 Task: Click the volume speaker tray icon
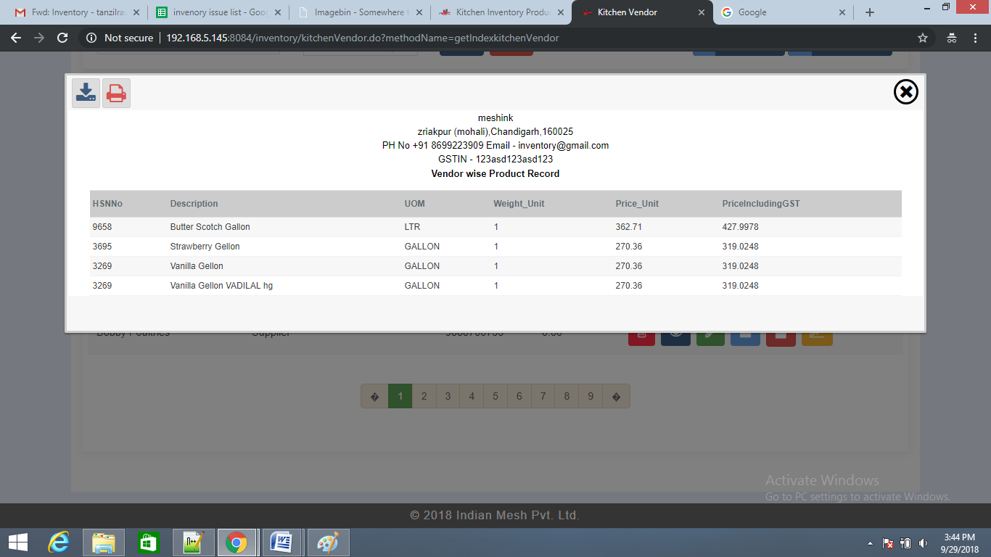[923, 542]
